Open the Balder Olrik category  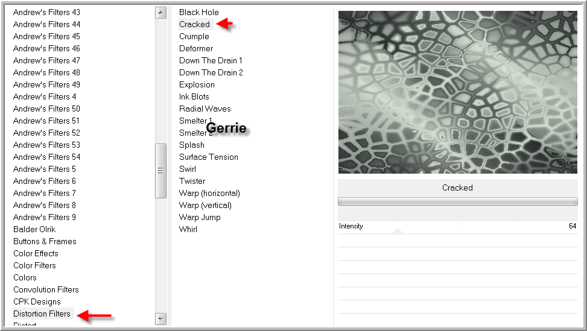pos(34,229)
